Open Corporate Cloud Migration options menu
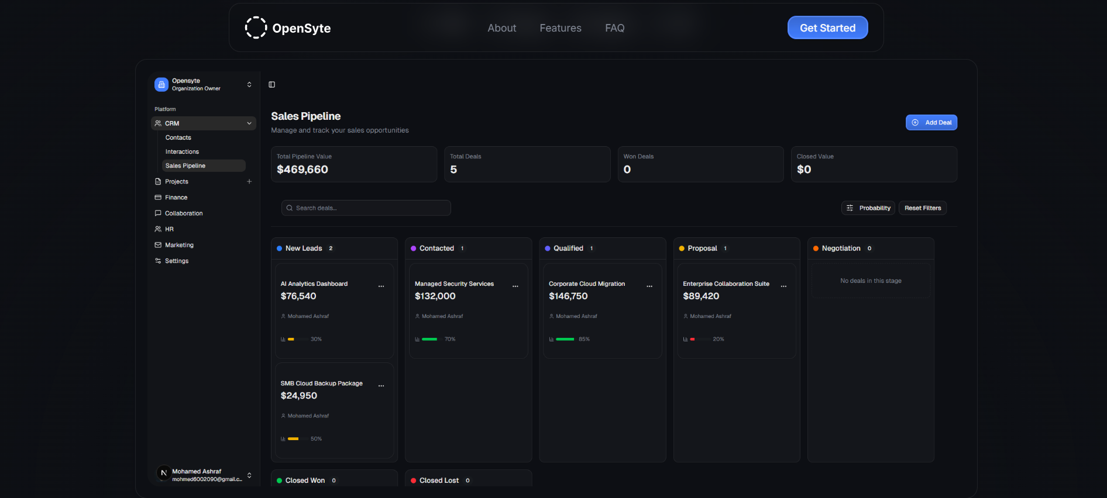 tap(649, 286)
